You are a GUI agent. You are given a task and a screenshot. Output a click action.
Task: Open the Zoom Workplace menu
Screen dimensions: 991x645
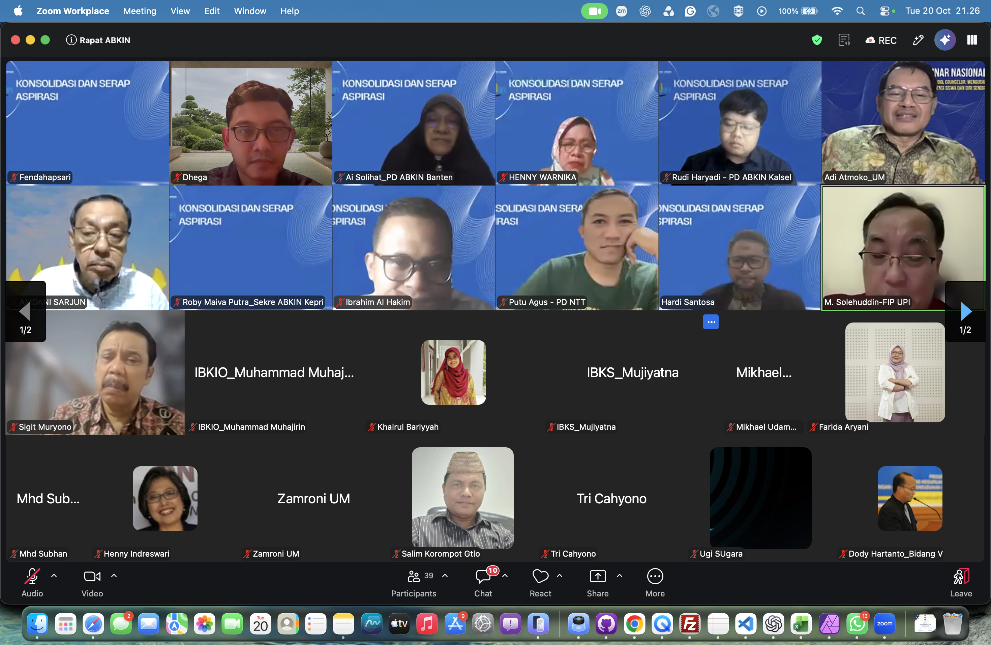click(x=73, y=11)
